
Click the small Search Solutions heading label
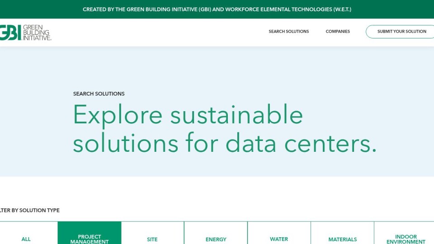click(99, 94)
